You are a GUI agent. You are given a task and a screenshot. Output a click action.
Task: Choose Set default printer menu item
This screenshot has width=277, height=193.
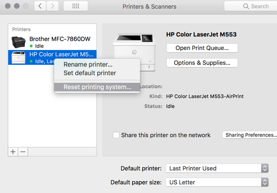[90, 73]
